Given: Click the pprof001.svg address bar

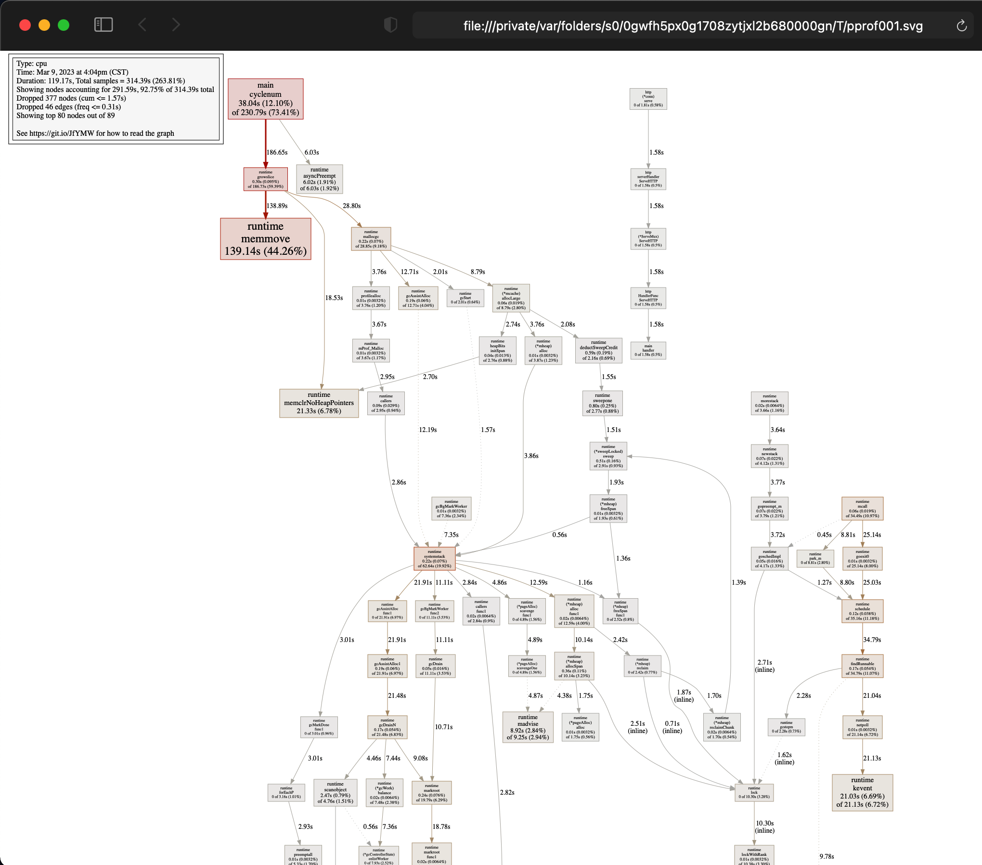Looking at the screenshot, I should pyautogui.click(x=692, y=26).
